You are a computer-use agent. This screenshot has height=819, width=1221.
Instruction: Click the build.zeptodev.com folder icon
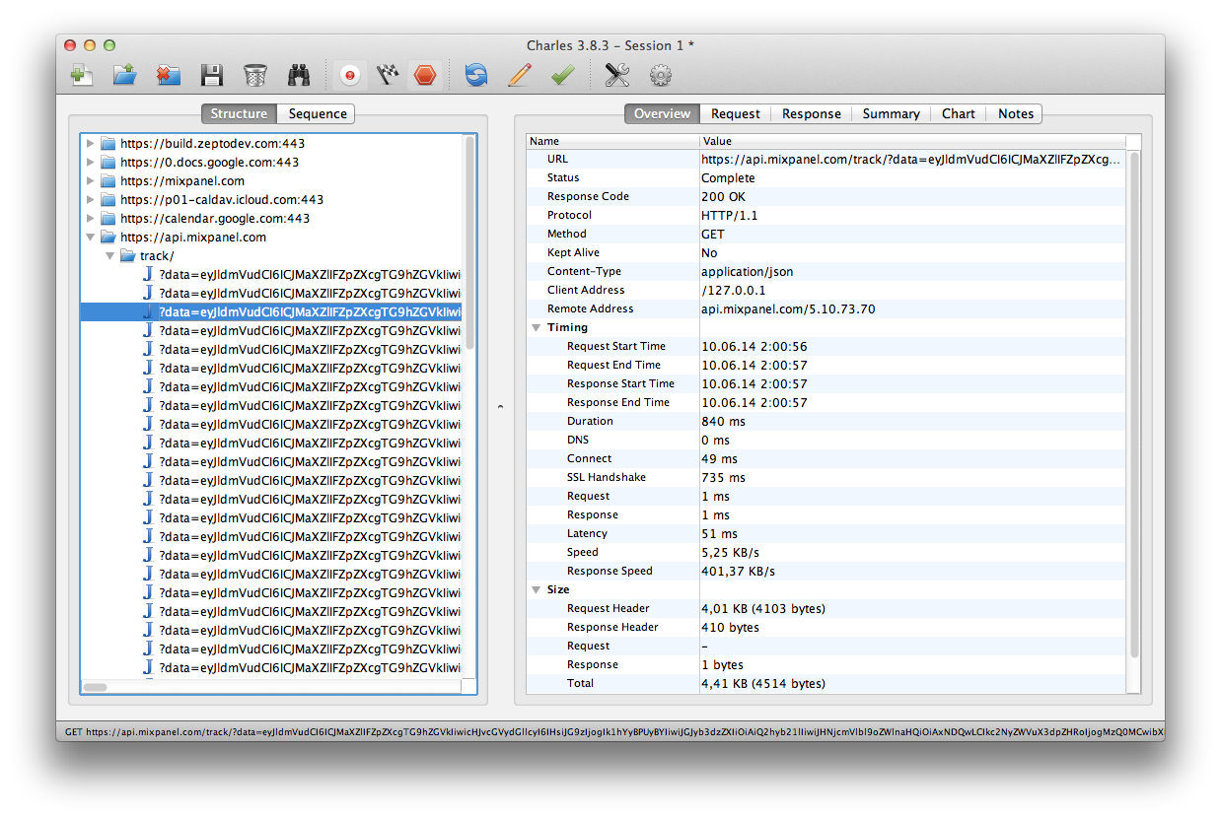pos(108,144)
